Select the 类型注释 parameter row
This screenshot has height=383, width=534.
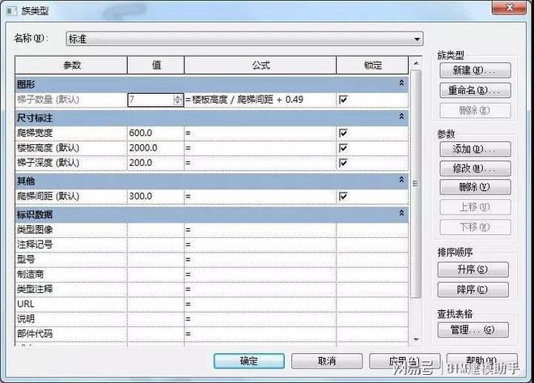(211, 289)
